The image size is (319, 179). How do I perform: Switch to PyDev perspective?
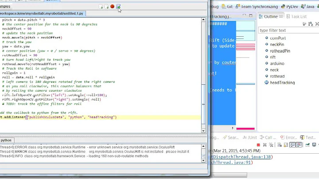pyautogui.click(x=289, y=7)
